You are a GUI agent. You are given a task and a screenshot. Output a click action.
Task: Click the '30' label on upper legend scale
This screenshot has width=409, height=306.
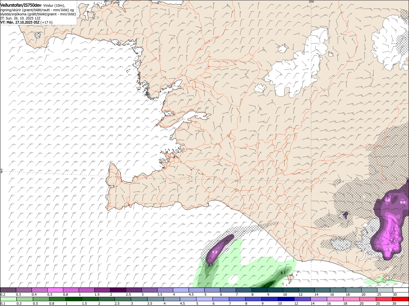point(395,295)
